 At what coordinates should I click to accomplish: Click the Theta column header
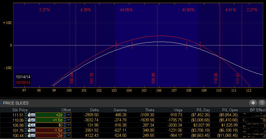(150, 110)
